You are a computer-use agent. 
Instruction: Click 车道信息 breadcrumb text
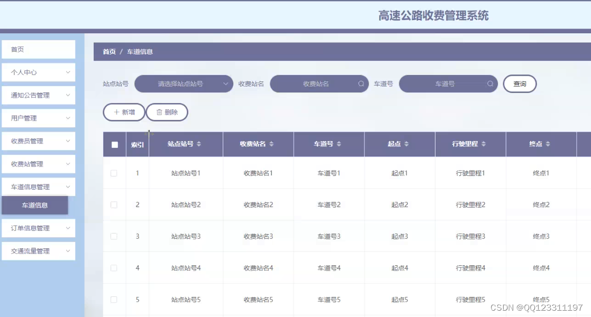point(140,52)
